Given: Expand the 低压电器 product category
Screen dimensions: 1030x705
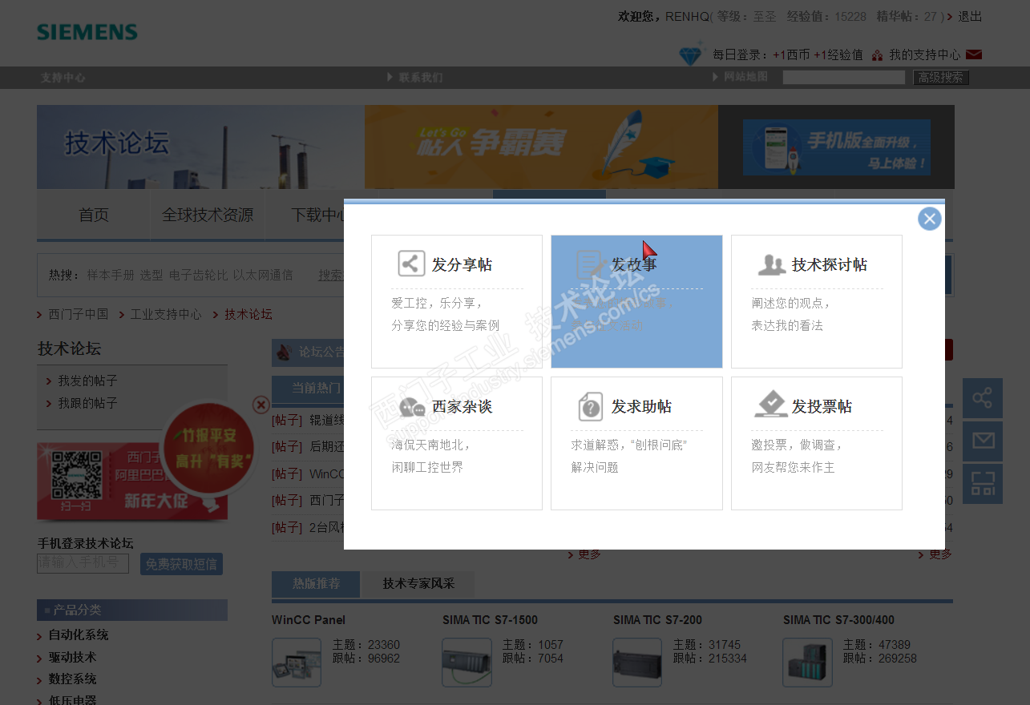Looking at the screenshot, I should point(72,700).
